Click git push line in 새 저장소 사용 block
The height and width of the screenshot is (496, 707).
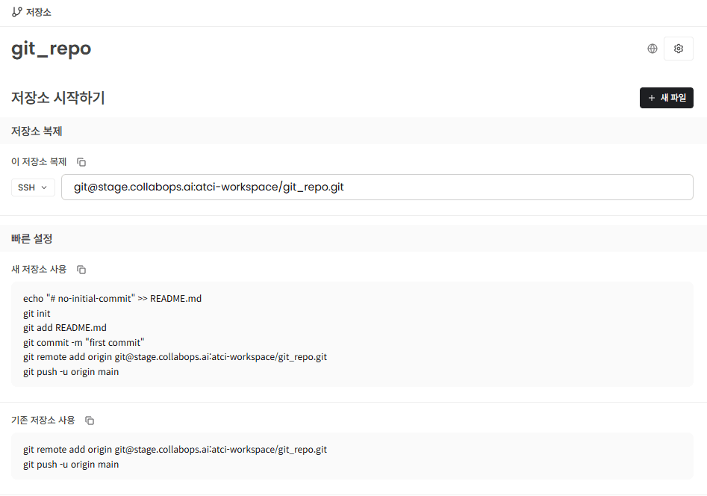pos(71,372)
